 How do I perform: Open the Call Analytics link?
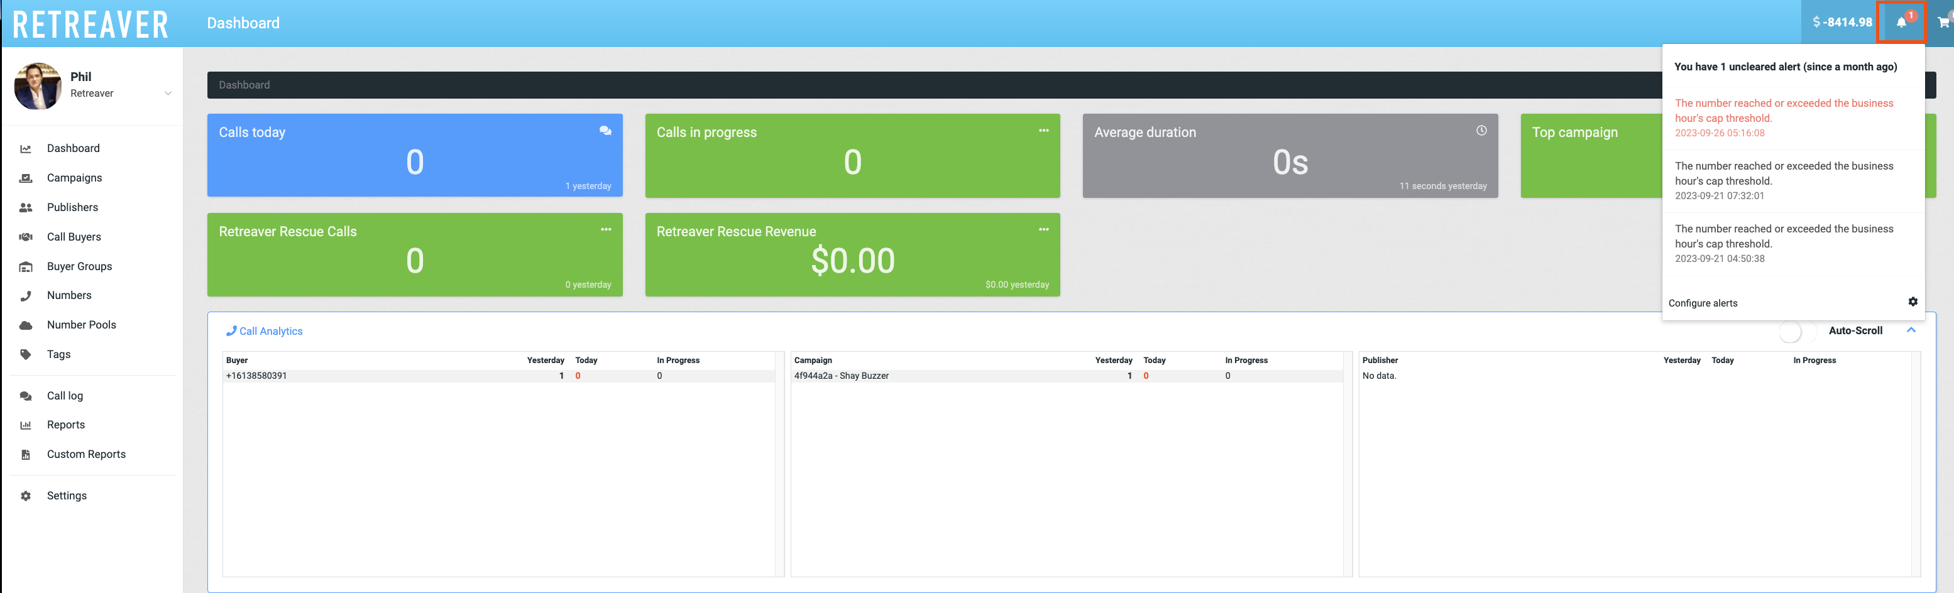(x=270, y=332)
